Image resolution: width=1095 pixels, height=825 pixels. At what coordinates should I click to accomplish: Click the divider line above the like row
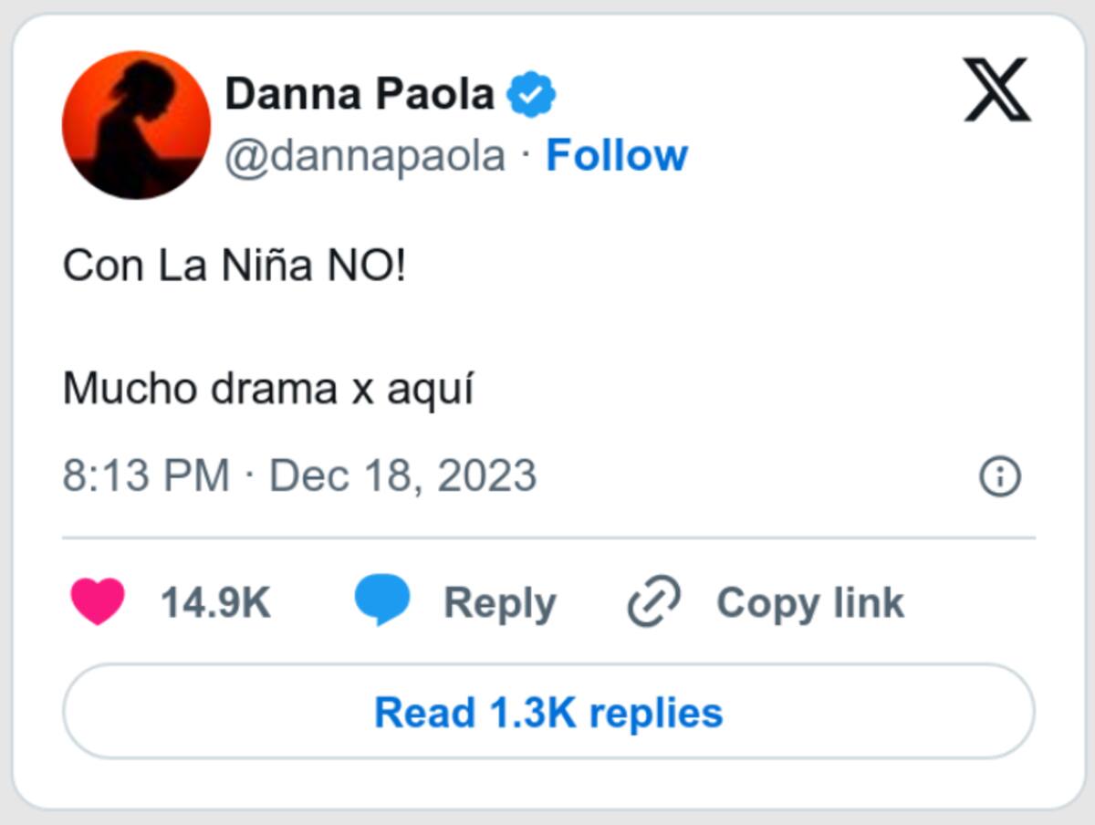(x=548, y=538)
